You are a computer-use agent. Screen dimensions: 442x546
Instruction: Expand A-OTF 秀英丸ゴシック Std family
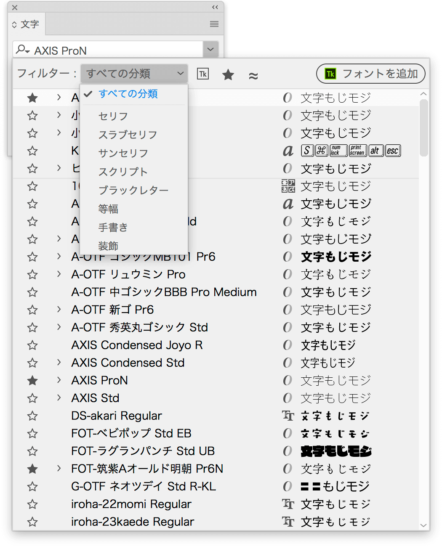click(59, 327)
